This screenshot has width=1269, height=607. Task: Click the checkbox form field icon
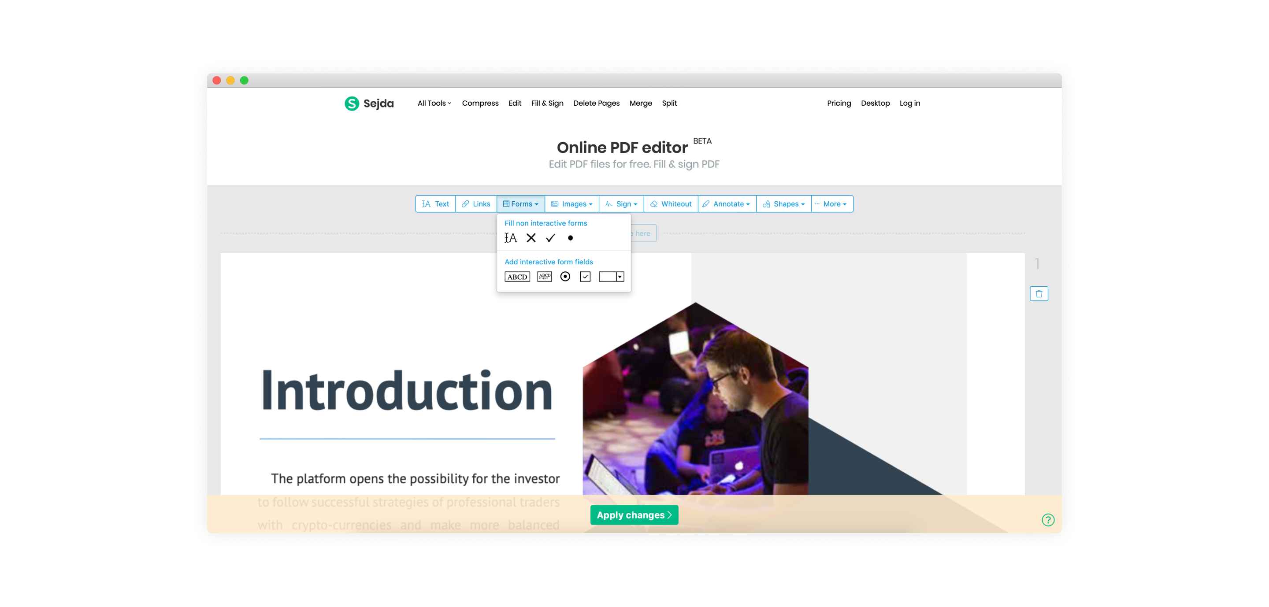586,276
